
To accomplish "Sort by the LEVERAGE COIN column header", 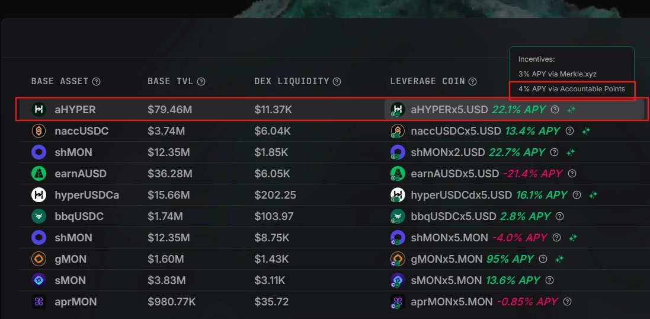I will (427, 81).
